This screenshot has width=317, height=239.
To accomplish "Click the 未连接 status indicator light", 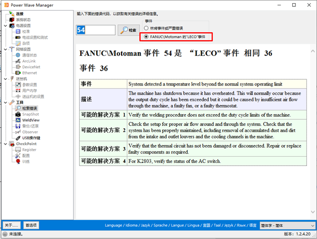I will pos(5,234).
